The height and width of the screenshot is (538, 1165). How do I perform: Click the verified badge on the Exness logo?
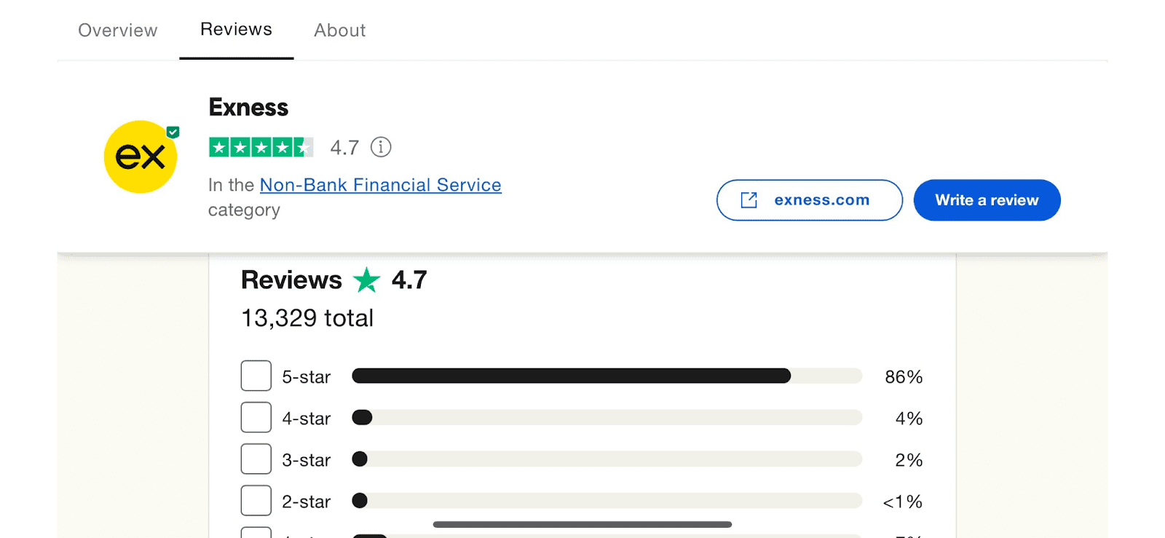[x=173, y=132]
